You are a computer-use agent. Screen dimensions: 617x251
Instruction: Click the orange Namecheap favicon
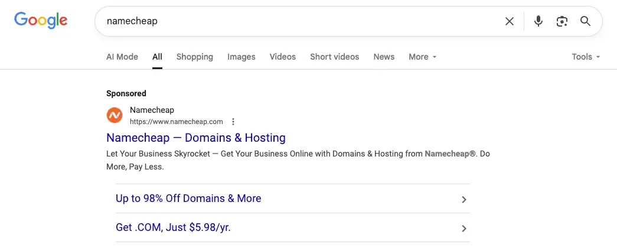(115, 116)
